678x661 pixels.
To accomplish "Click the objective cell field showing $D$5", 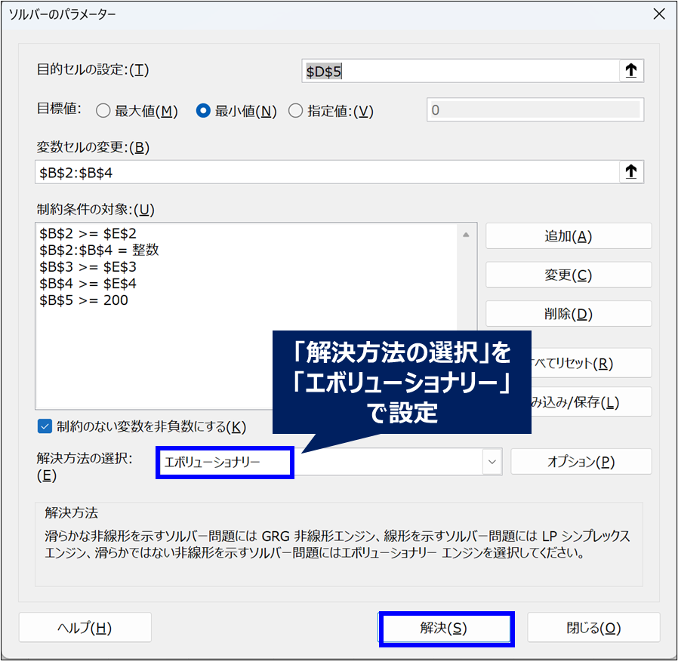I will point(459,71).
